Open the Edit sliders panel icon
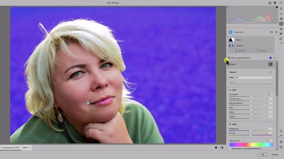284x159 pixels. coord(281,9)
